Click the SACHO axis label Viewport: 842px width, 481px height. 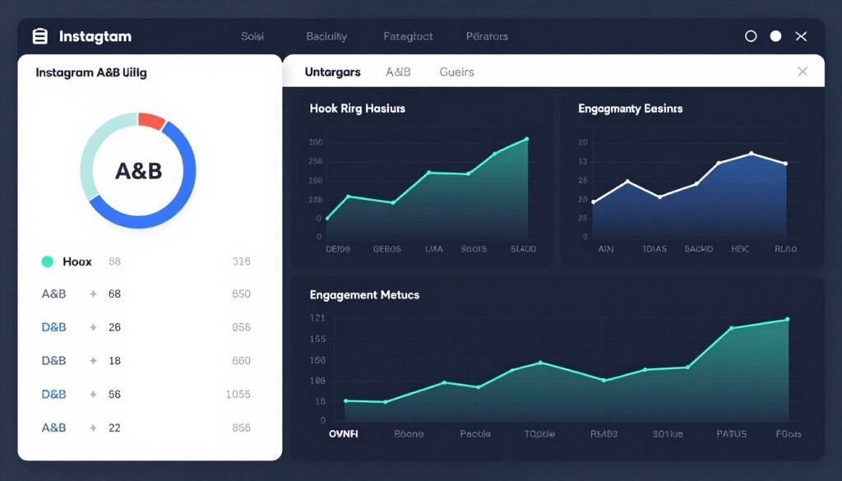click(x=699, y=249)
